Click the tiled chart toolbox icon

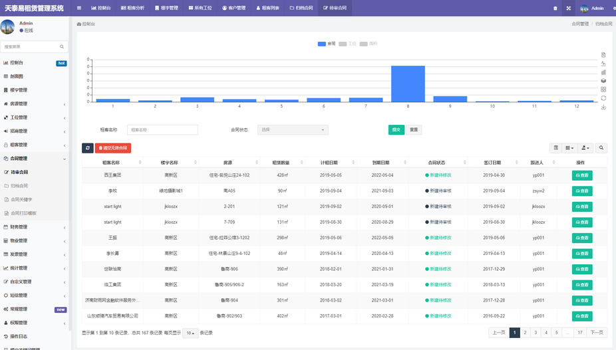pyautogui.click(x=603, y=90)
